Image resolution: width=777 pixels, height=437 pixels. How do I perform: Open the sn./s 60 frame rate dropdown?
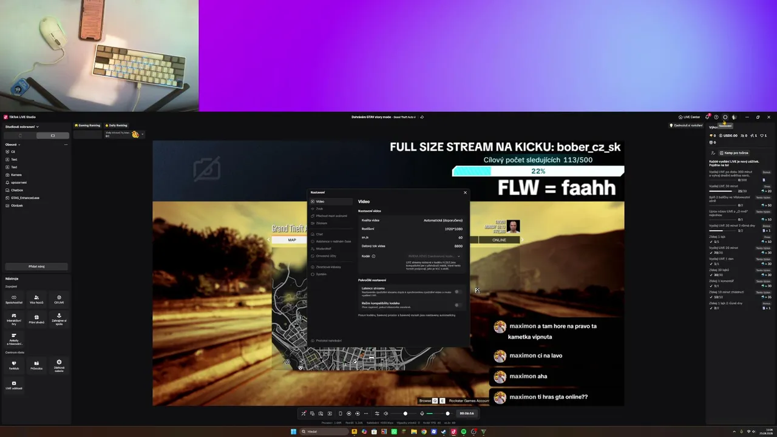460,237
